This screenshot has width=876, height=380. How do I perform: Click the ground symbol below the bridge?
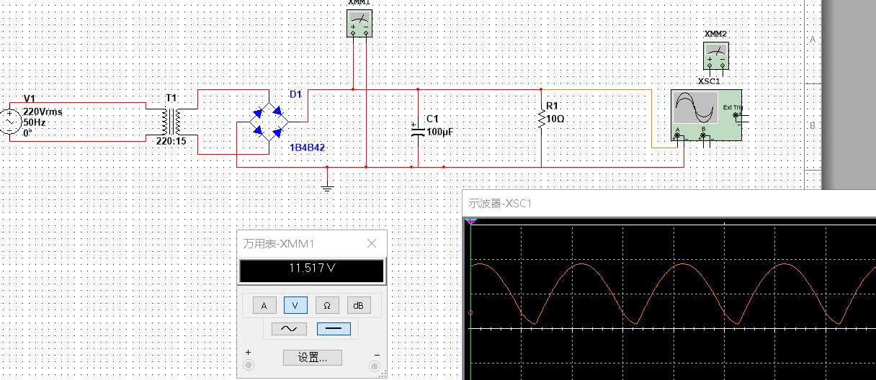[x=327, y=186]
